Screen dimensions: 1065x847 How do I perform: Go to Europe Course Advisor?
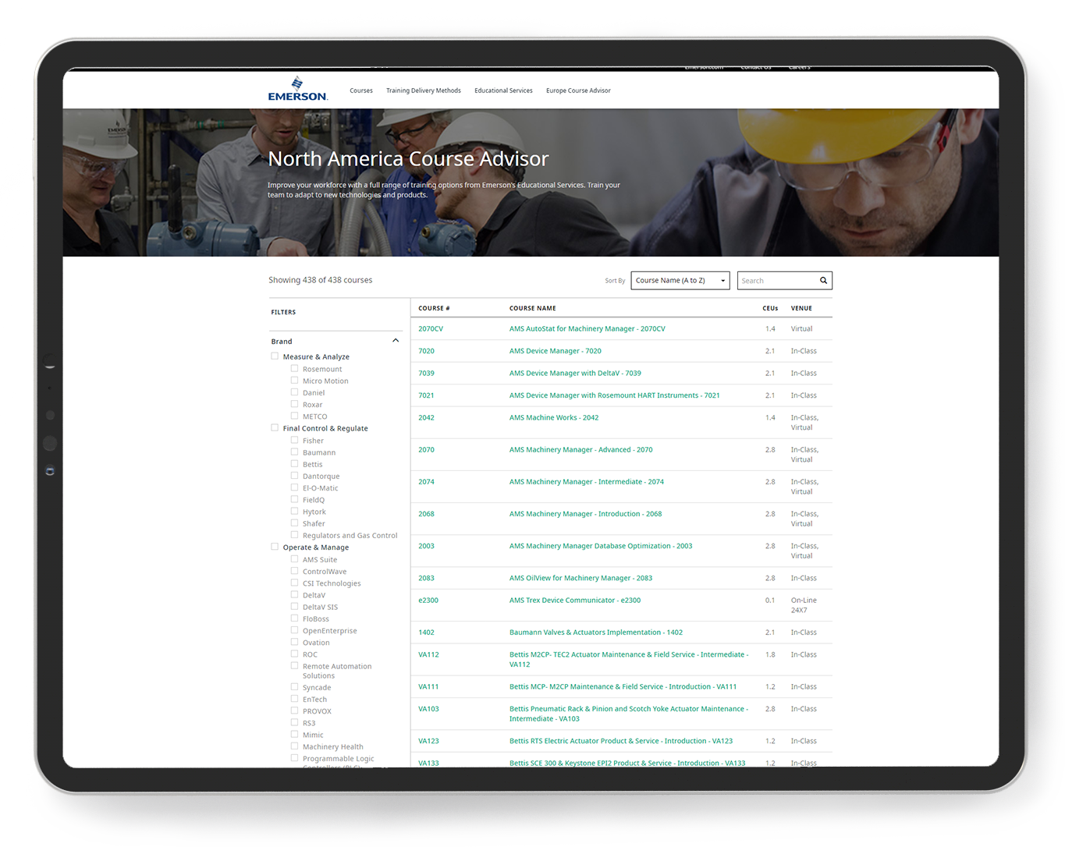coord(578,91)
